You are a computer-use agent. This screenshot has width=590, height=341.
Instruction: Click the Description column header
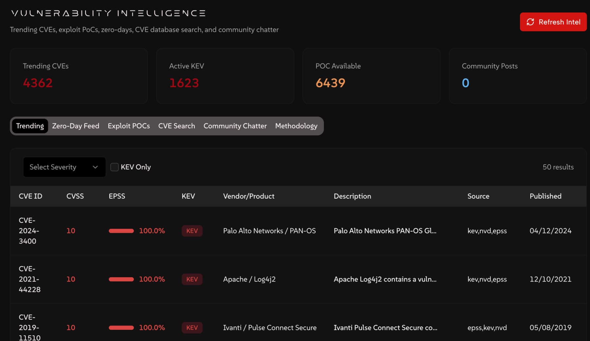point(352,196)
